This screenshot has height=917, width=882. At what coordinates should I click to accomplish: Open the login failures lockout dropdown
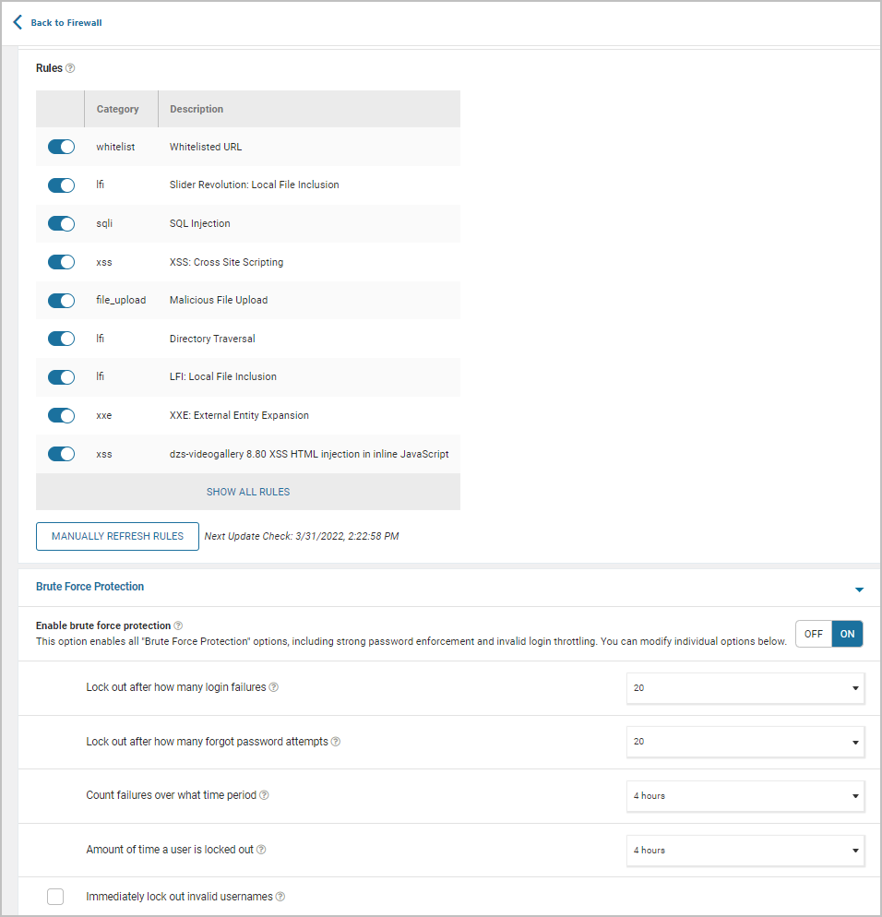click(745, 688)
